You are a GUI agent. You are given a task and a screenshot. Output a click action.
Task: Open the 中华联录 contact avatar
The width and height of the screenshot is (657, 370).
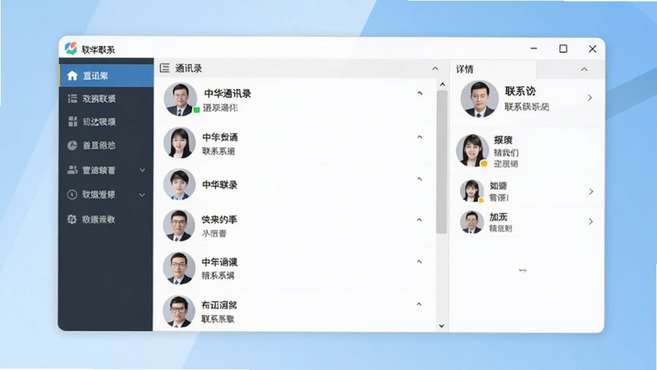[179, 184]
